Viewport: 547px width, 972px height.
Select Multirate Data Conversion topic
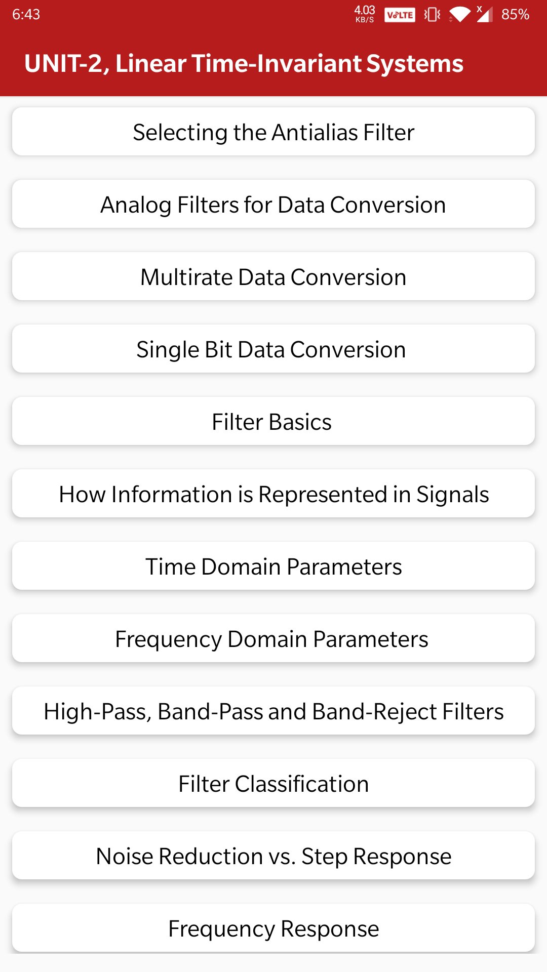tap(273, 277)
